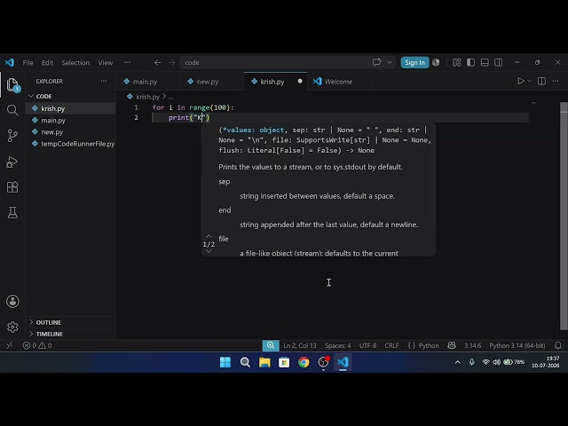
Task: Open the File menu
Action: tap(28, 63)
